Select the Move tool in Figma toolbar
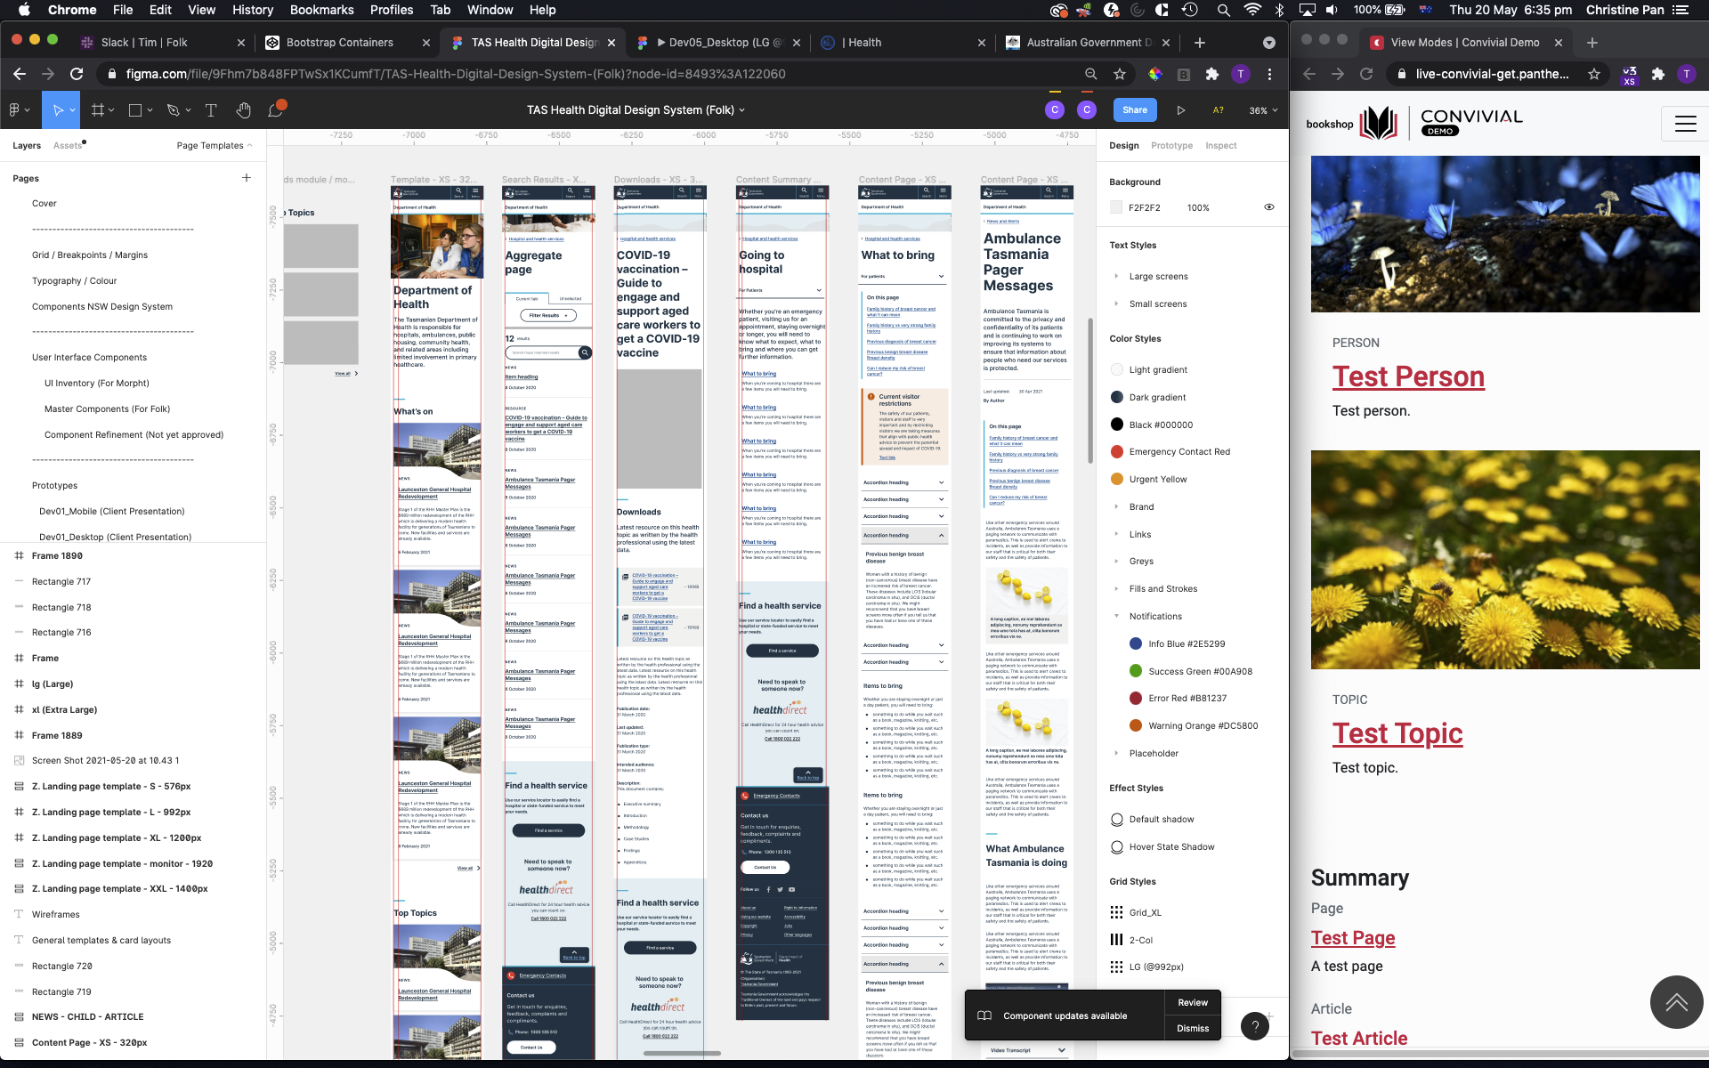This screenshot has width=1709, height=1068. click(x=58, y=110)
